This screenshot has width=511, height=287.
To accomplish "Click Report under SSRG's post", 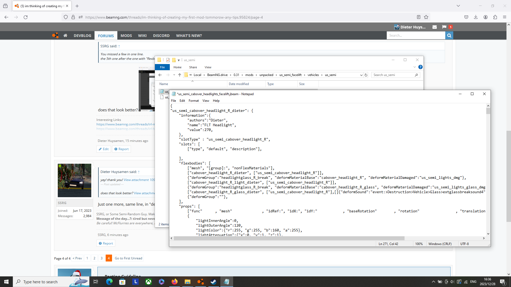I will click(106, 243).
